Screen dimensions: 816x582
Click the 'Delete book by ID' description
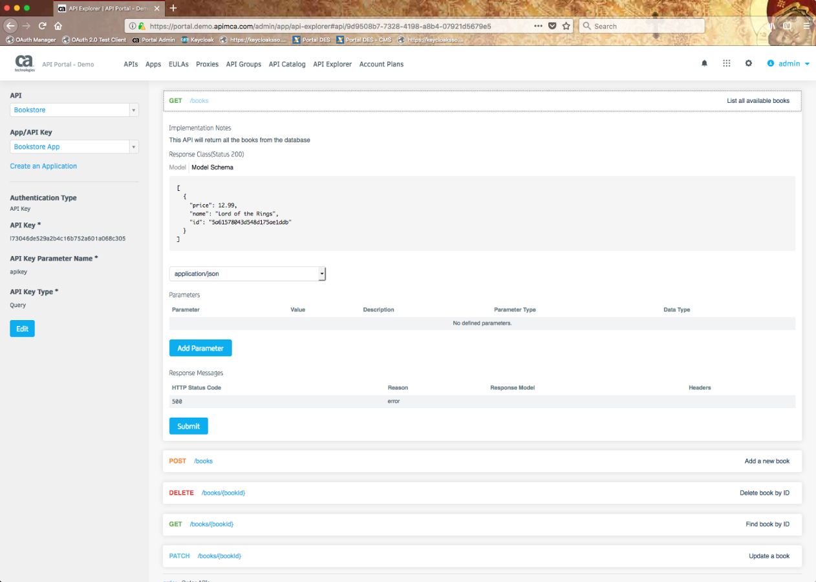click(764, 493)
